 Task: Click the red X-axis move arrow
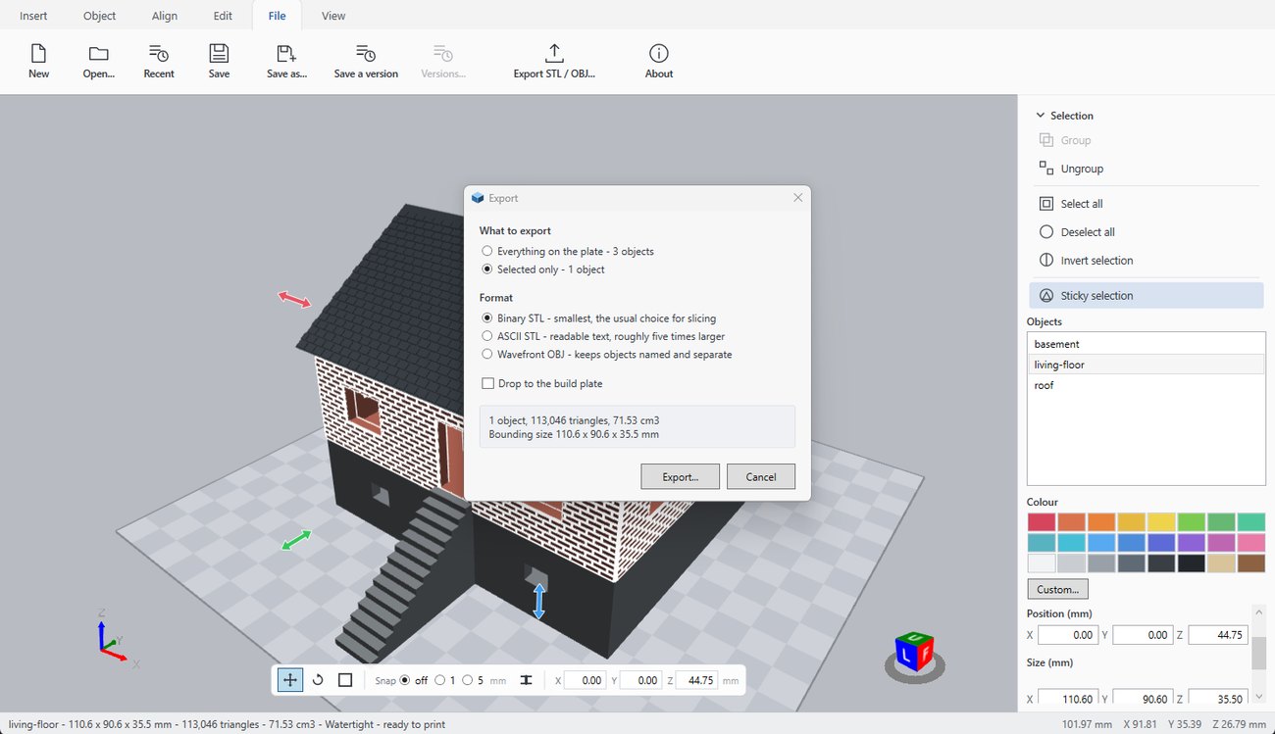point(294,299)
